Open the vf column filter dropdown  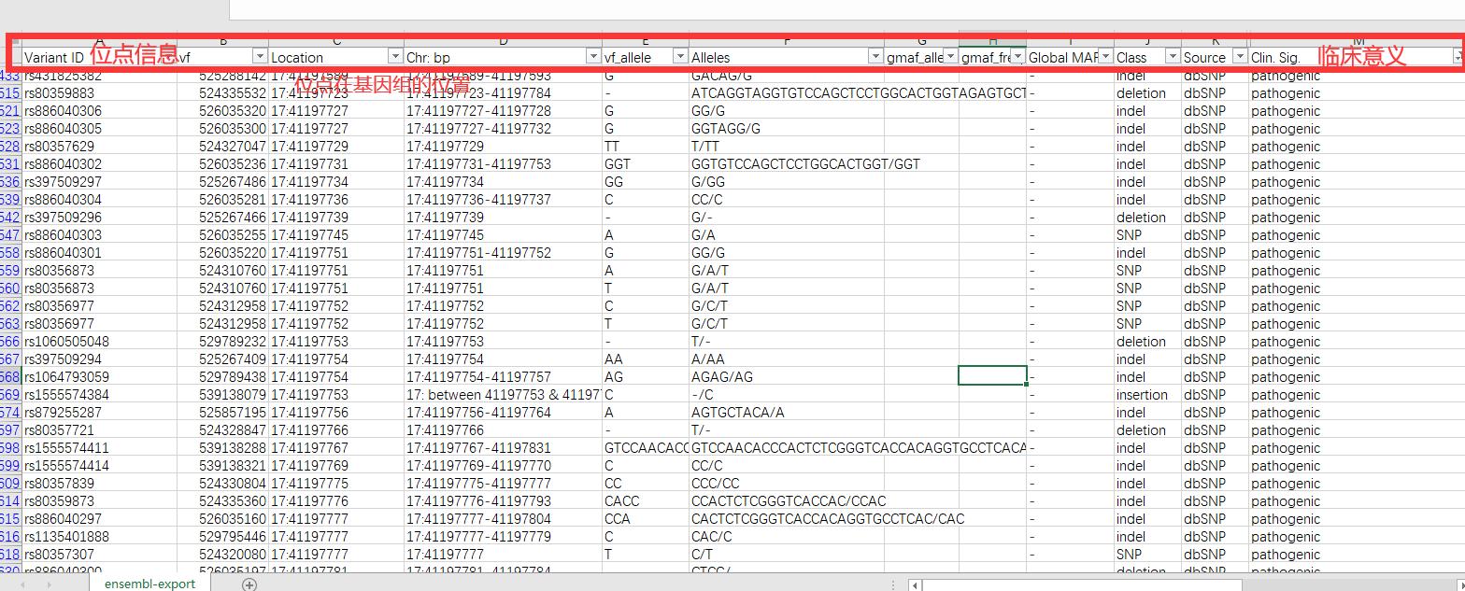coord(260,57)
